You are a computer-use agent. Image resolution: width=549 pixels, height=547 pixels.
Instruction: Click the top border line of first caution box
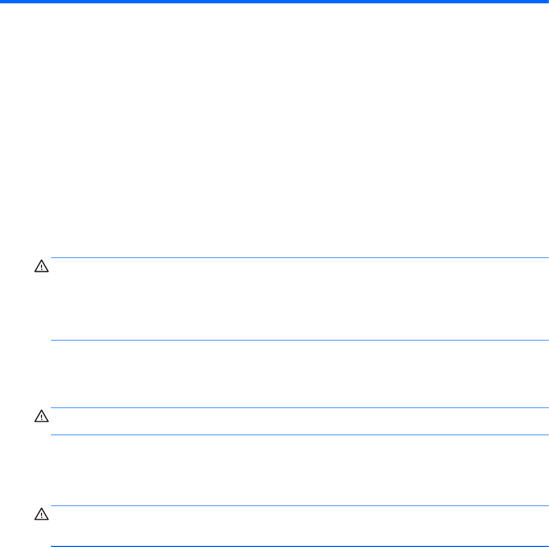pyautogui.click(x=300, y=258)
